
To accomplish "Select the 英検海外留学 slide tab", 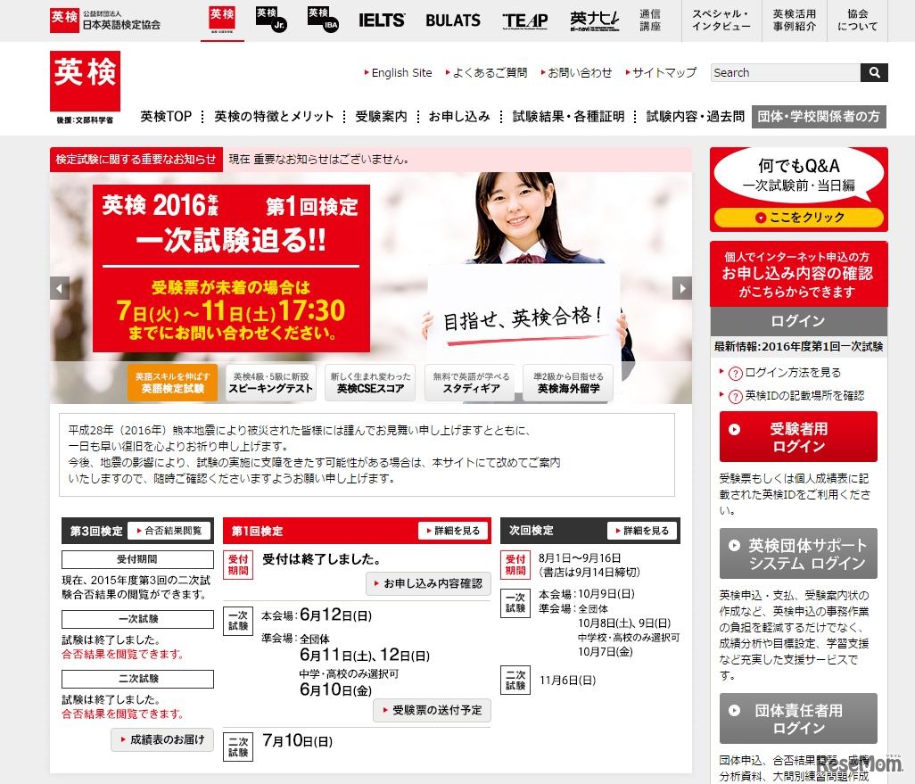I will pyautogui.click(x=568, y=383).
